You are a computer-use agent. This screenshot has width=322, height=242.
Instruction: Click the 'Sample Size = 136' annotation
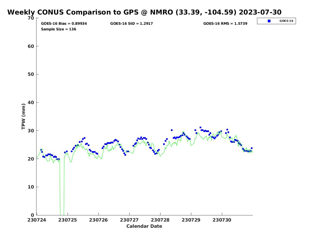tap(58, 29)
